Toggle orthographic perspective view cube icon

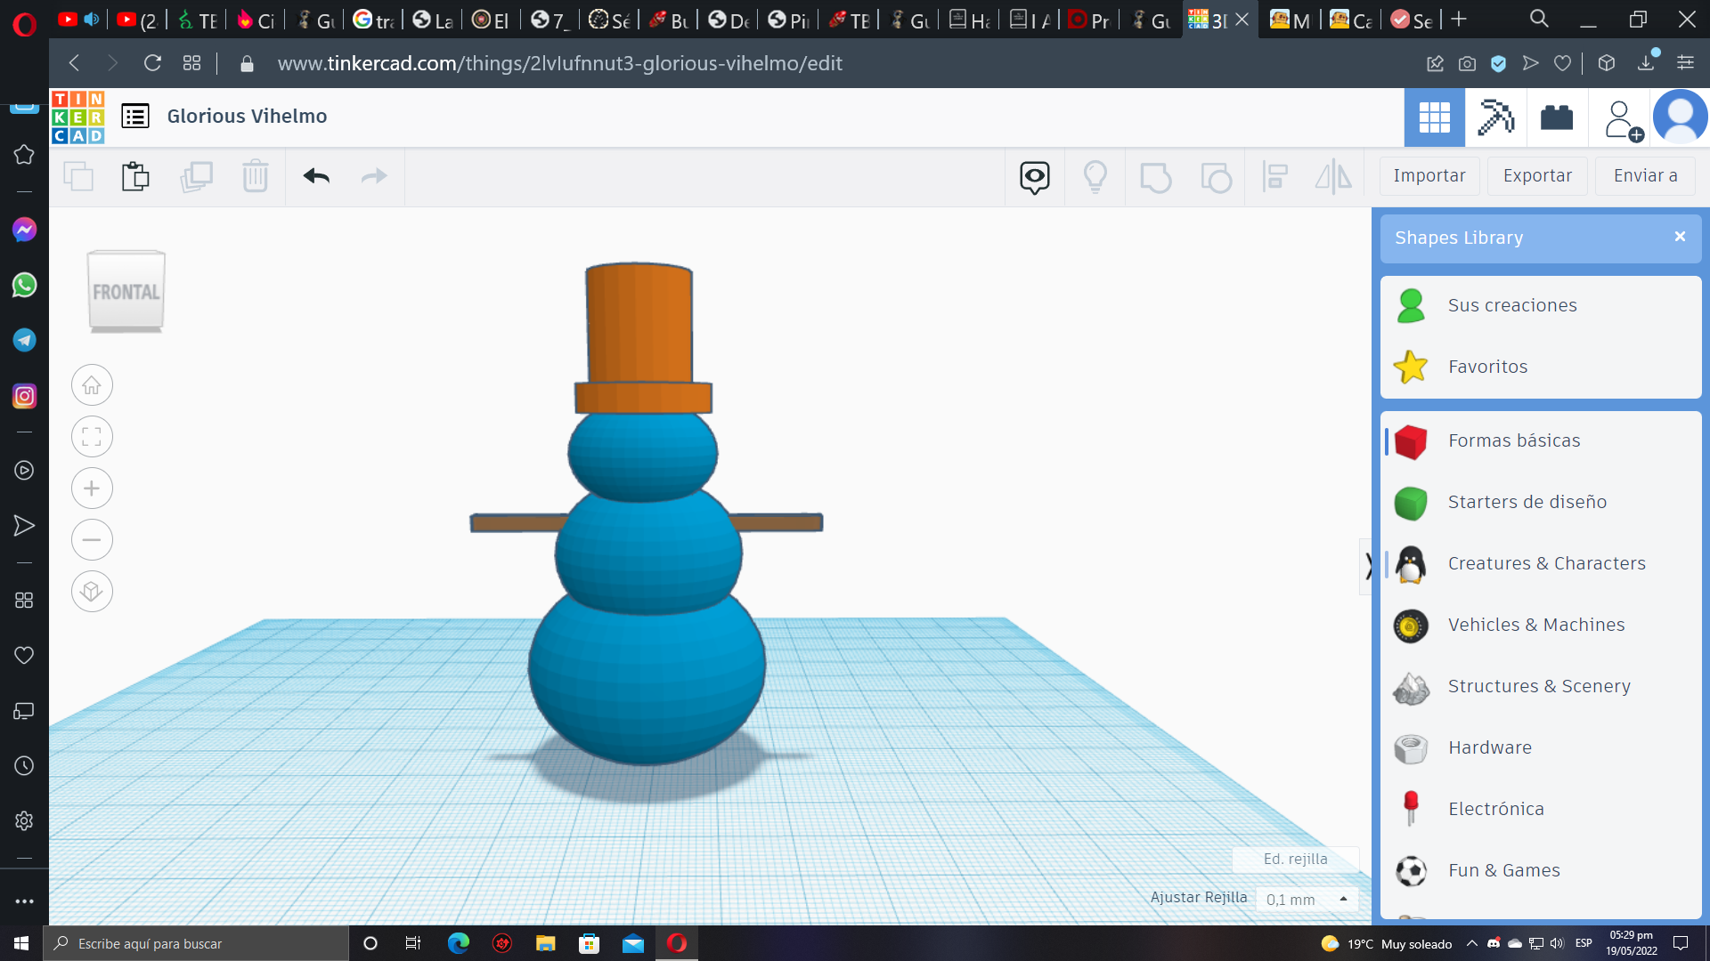(92, 592)
